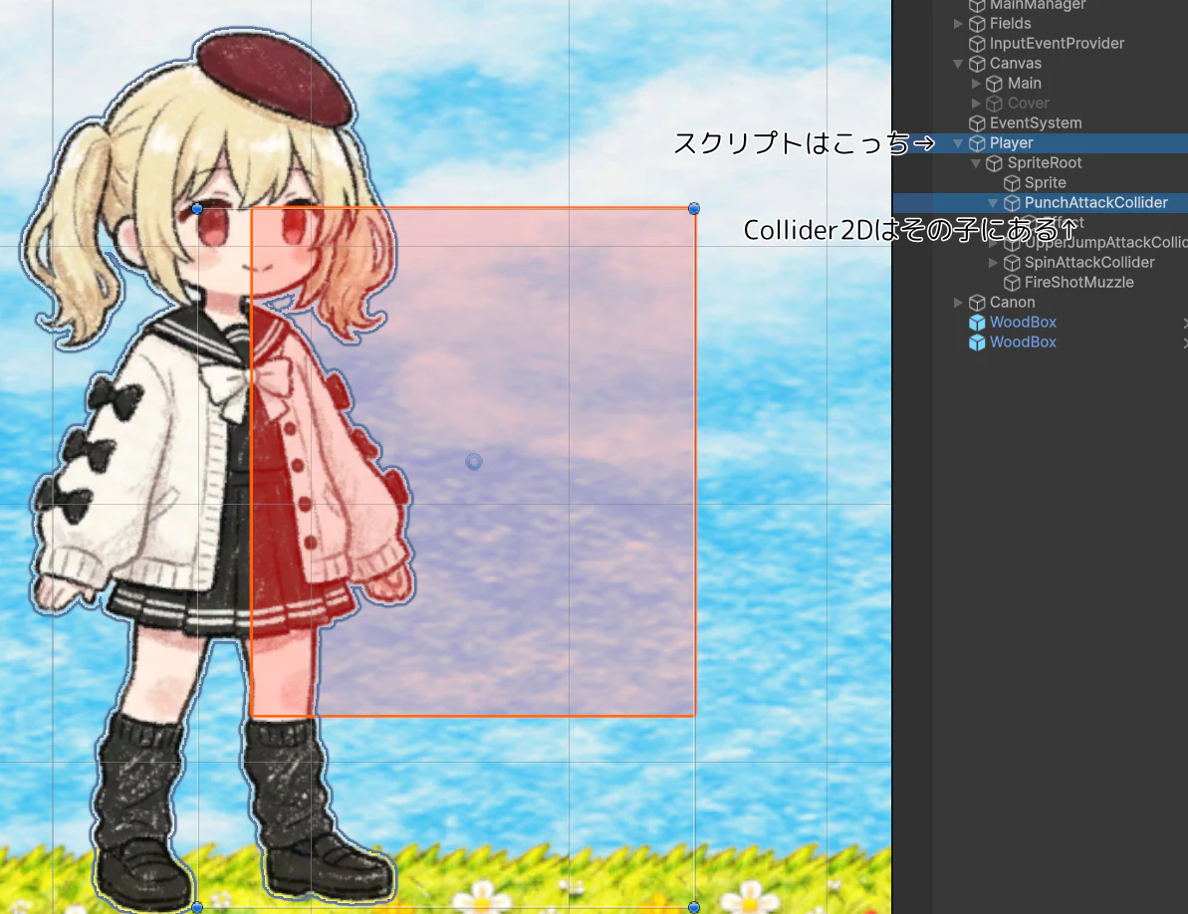
Task: Expand the Fields object
Action: click(958, 24)
